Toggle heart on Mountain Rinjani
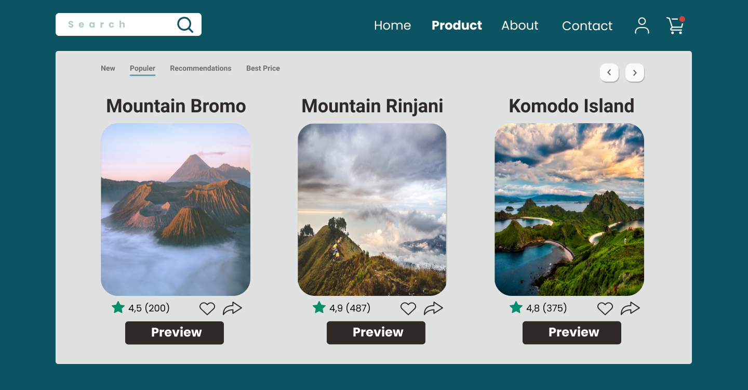Viewport: 748px width, 390px height. [408, 309]
